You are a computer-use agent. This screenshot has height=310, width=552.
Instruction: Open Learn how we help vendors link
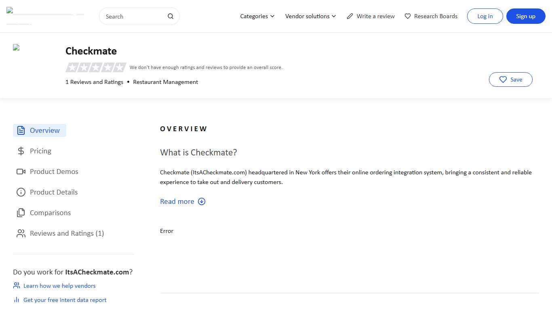tap(59, 286)
